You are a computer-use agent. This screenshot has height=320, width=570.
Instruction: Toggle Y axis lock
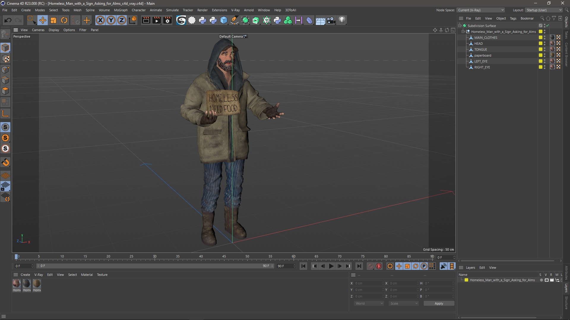(x=111, y=20)
